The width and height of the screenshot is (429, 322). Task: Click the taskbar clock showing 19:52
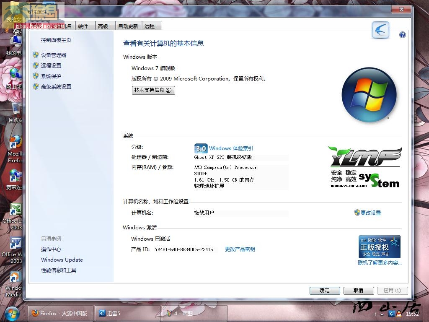[x=413, y=314]
